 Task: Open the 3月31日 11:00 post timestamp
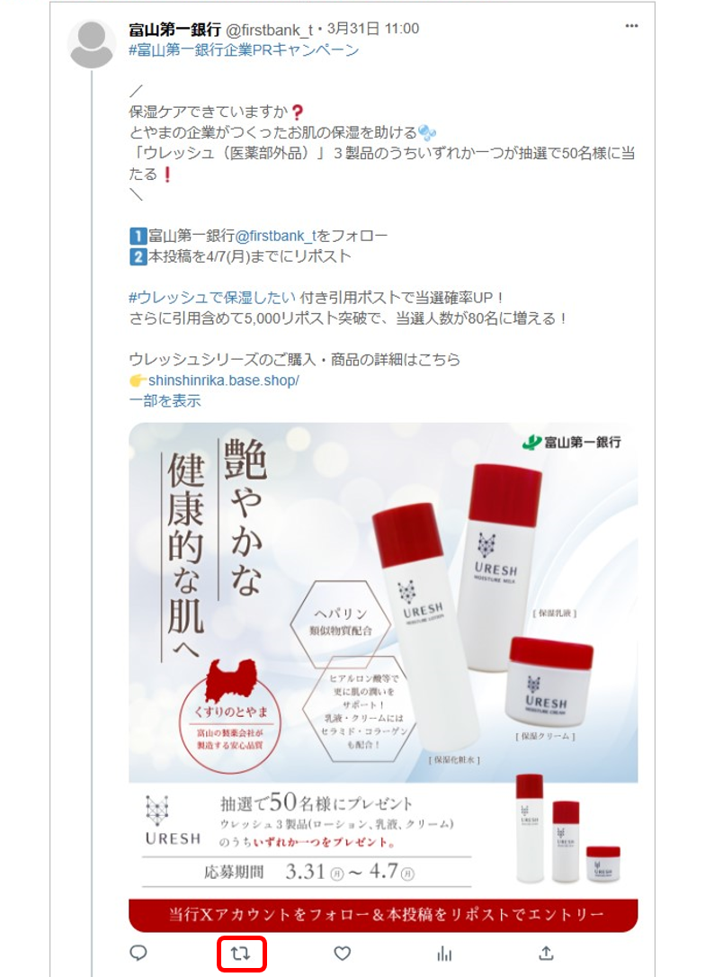point(372,29)
